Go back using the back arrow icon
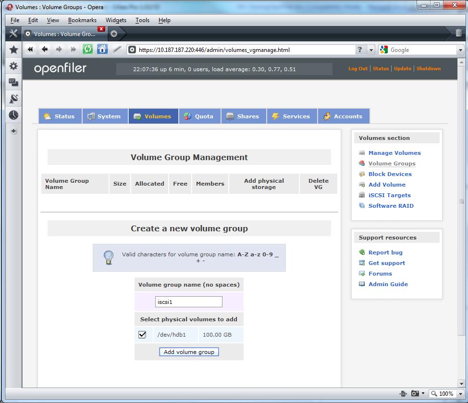 point(45,50)
